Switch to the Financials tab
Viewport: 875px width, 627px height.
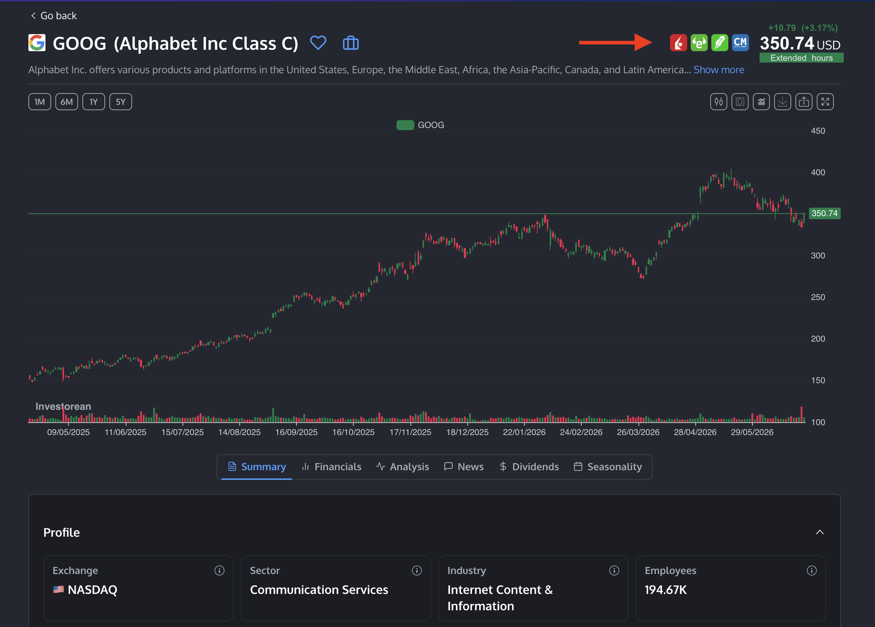(331, 467)
